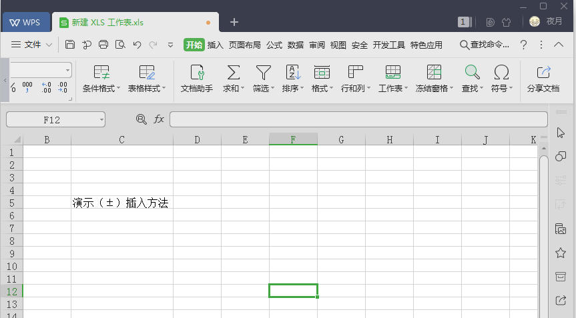Switch to View (视图) tab

[338, 45]
